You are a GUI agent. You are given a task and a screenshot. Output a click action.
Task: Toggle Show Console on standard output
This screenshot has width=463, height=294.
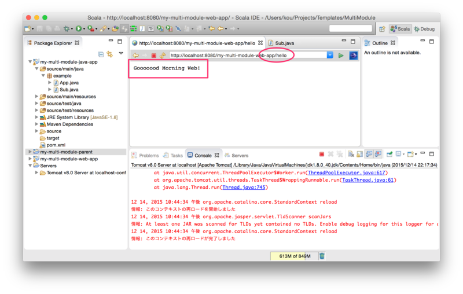click(369, 154)
